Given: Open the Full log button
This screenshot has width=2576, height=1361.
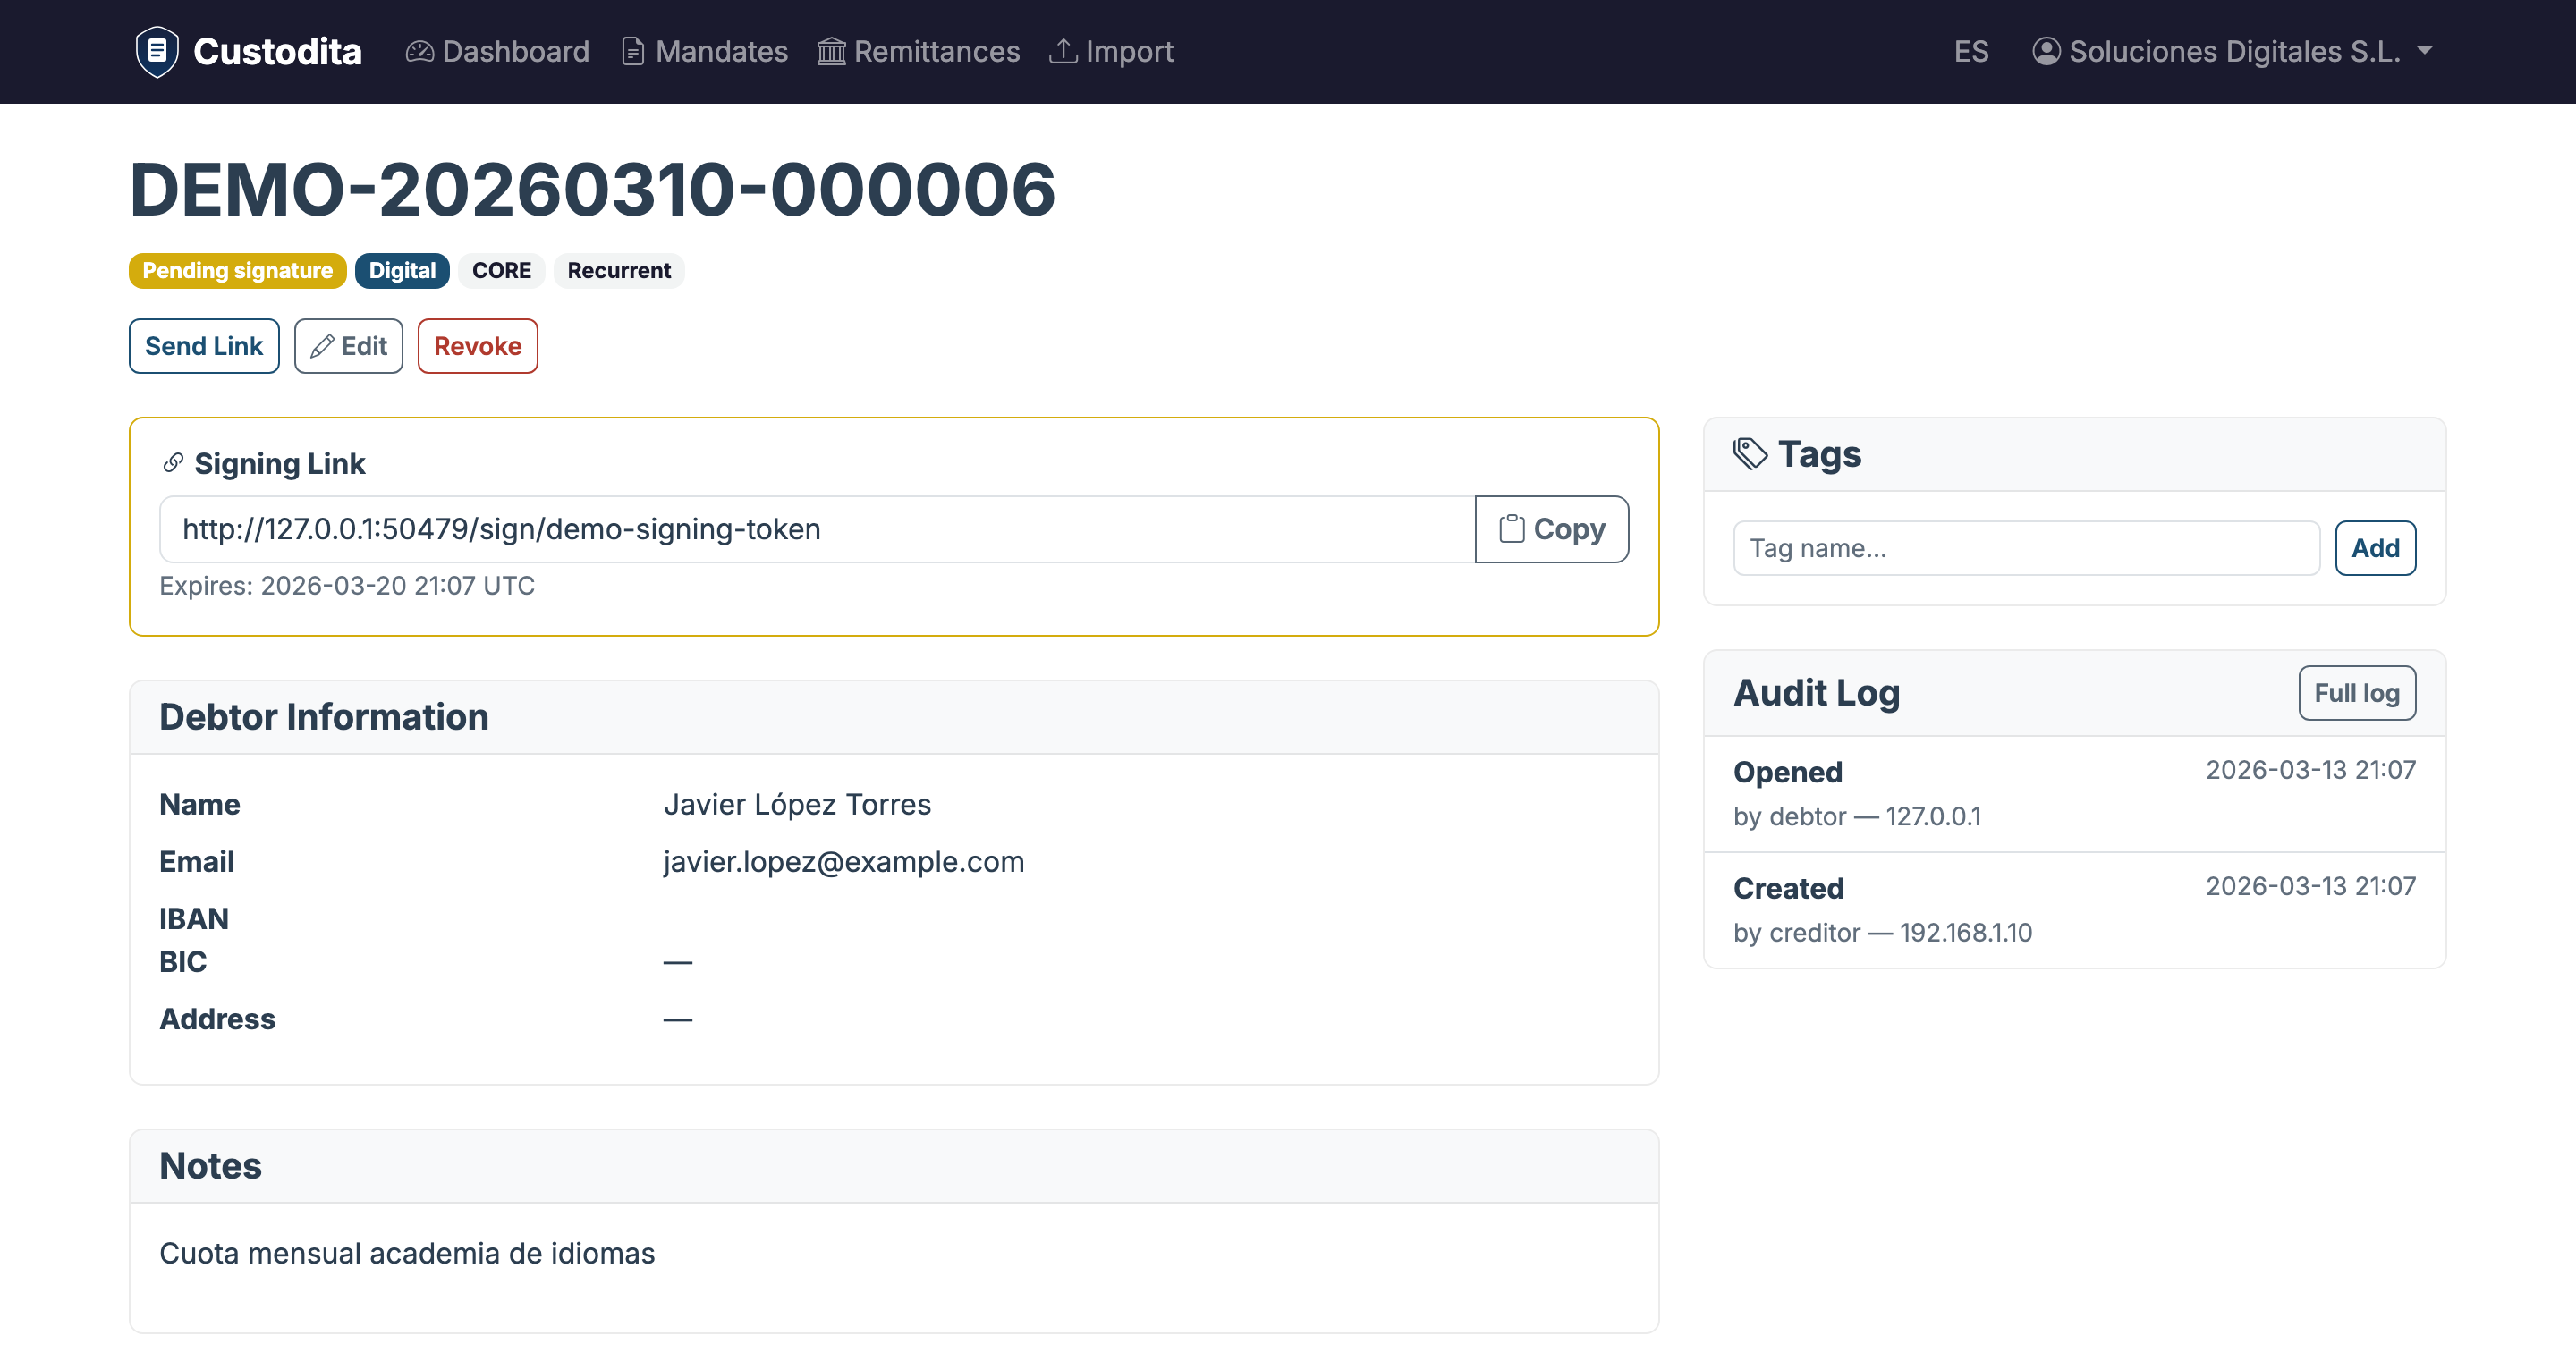Looking at the screenshot, I should (x=2356, y=693).
